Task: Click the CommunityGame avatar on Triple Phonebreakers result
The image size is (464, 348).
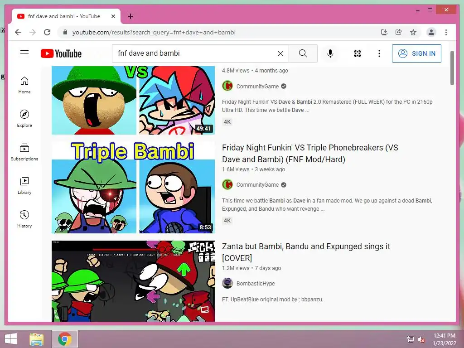Action: tap(227, 185)
